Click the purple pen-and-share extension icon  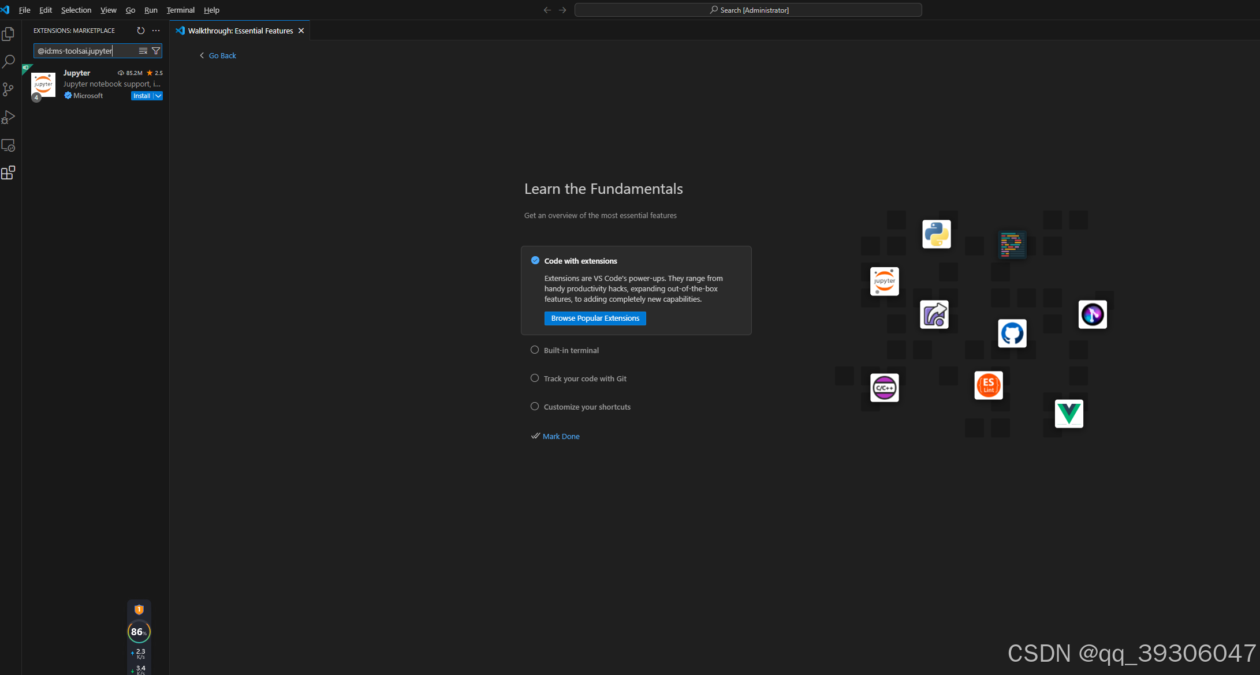click(934, 315)
